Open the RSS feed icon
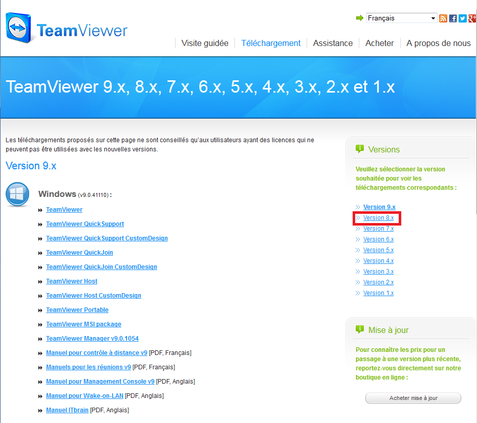 [x=443, y=18]
